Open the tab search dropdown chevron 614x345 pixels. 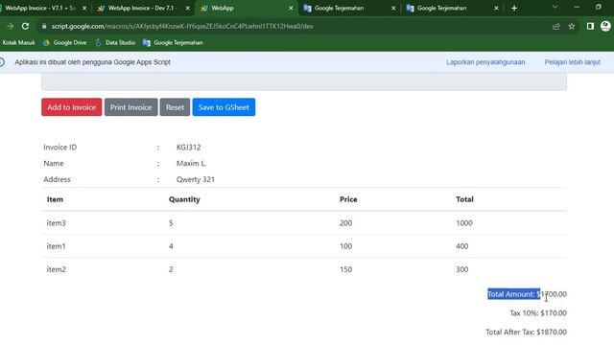[555, 8]
